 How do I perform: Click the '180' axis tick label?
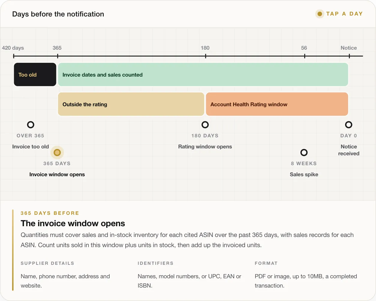coord(205,48)
